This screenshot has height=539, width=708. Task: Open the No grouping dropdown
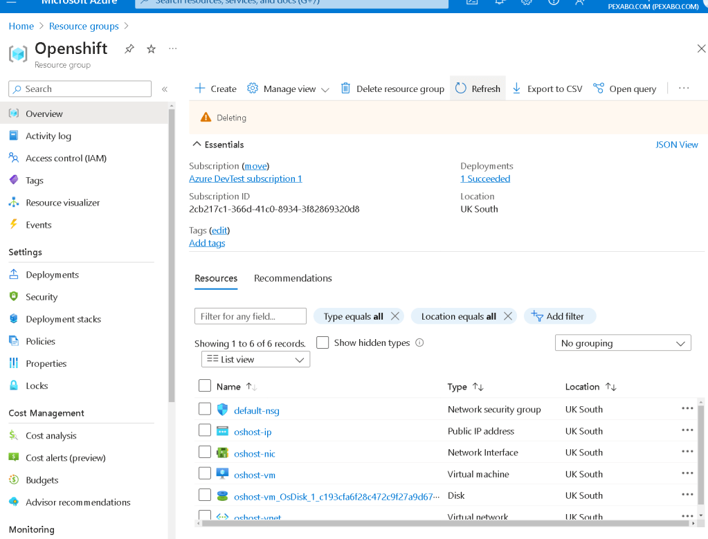point(623,343)
